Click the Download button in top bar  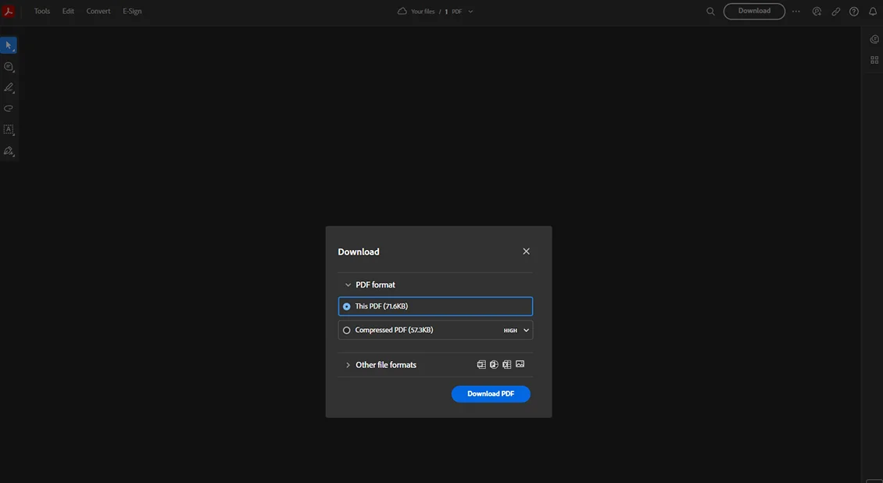tap(754, 11)
